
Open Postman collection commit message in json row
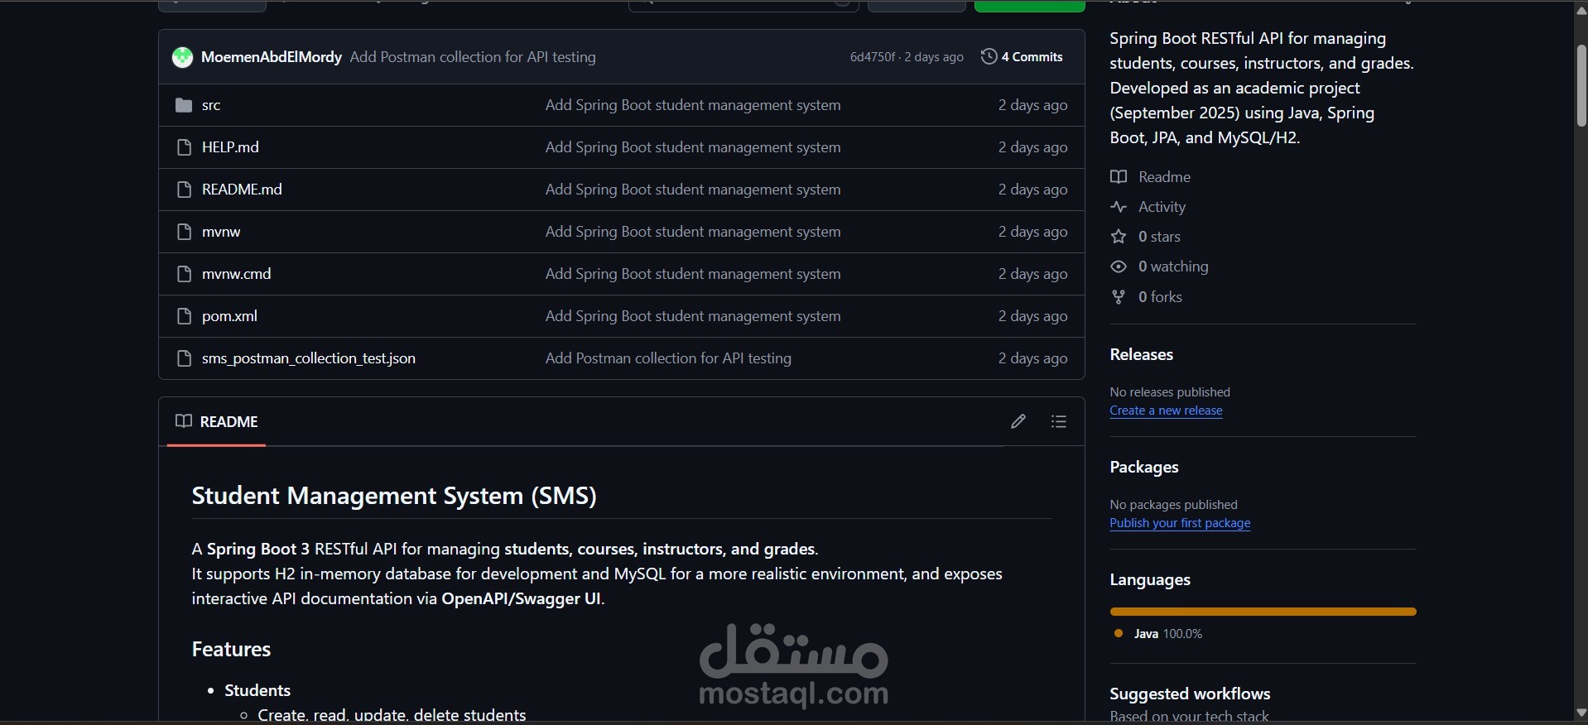668,358
